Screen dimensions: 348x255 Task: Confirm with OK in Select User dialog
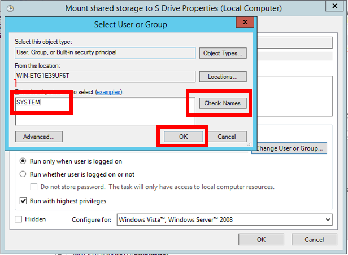(x=183, y=137)
